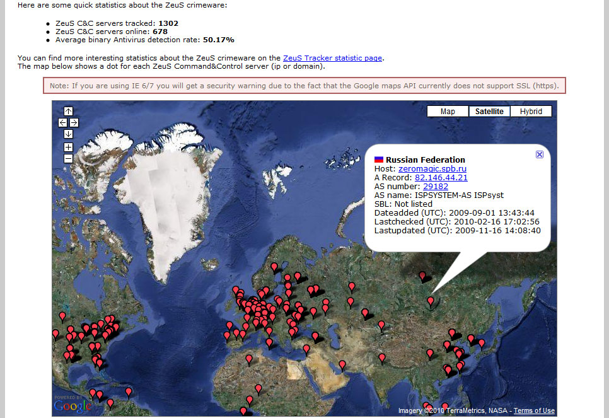Click the marker on the Arabian peninsula coast
Image resolution: width=609 pixels, height=418 pixels.
tap(342, 365)
